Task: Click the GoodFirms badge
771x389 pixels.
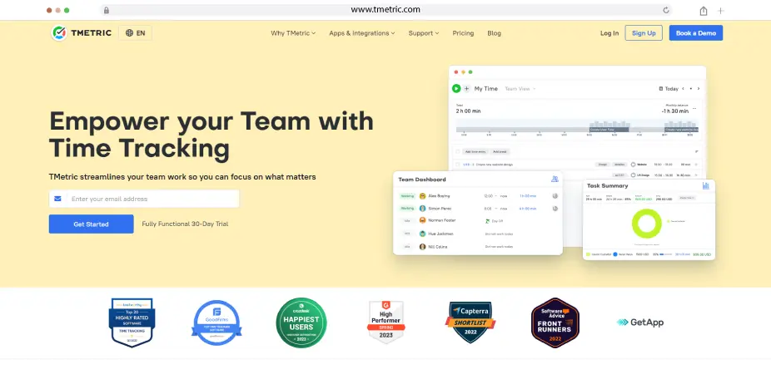Action: [x=216, y=323]
